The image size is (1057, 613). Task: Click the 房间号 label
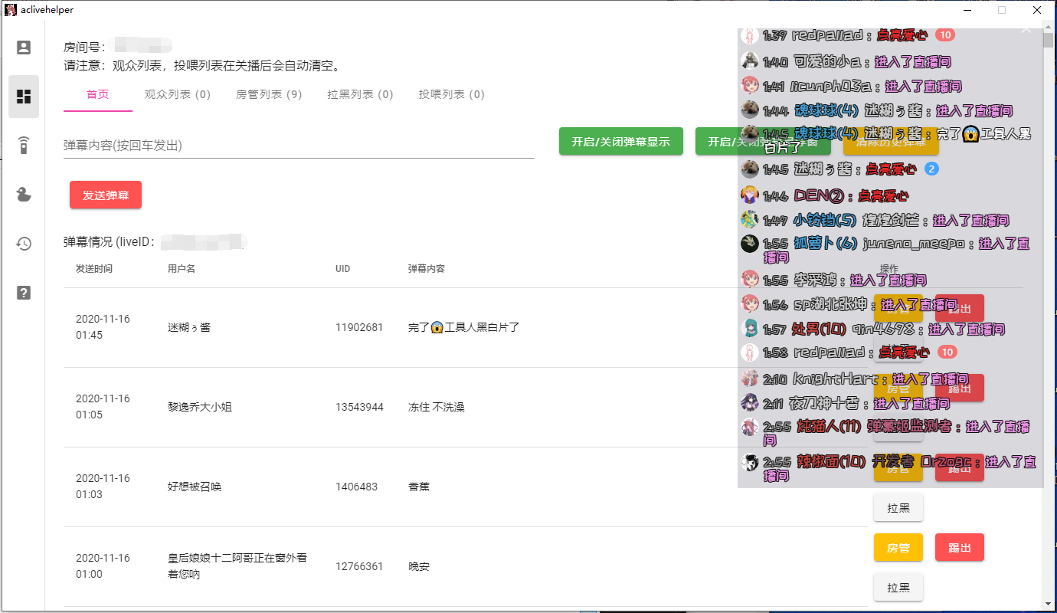coord(84,48)
